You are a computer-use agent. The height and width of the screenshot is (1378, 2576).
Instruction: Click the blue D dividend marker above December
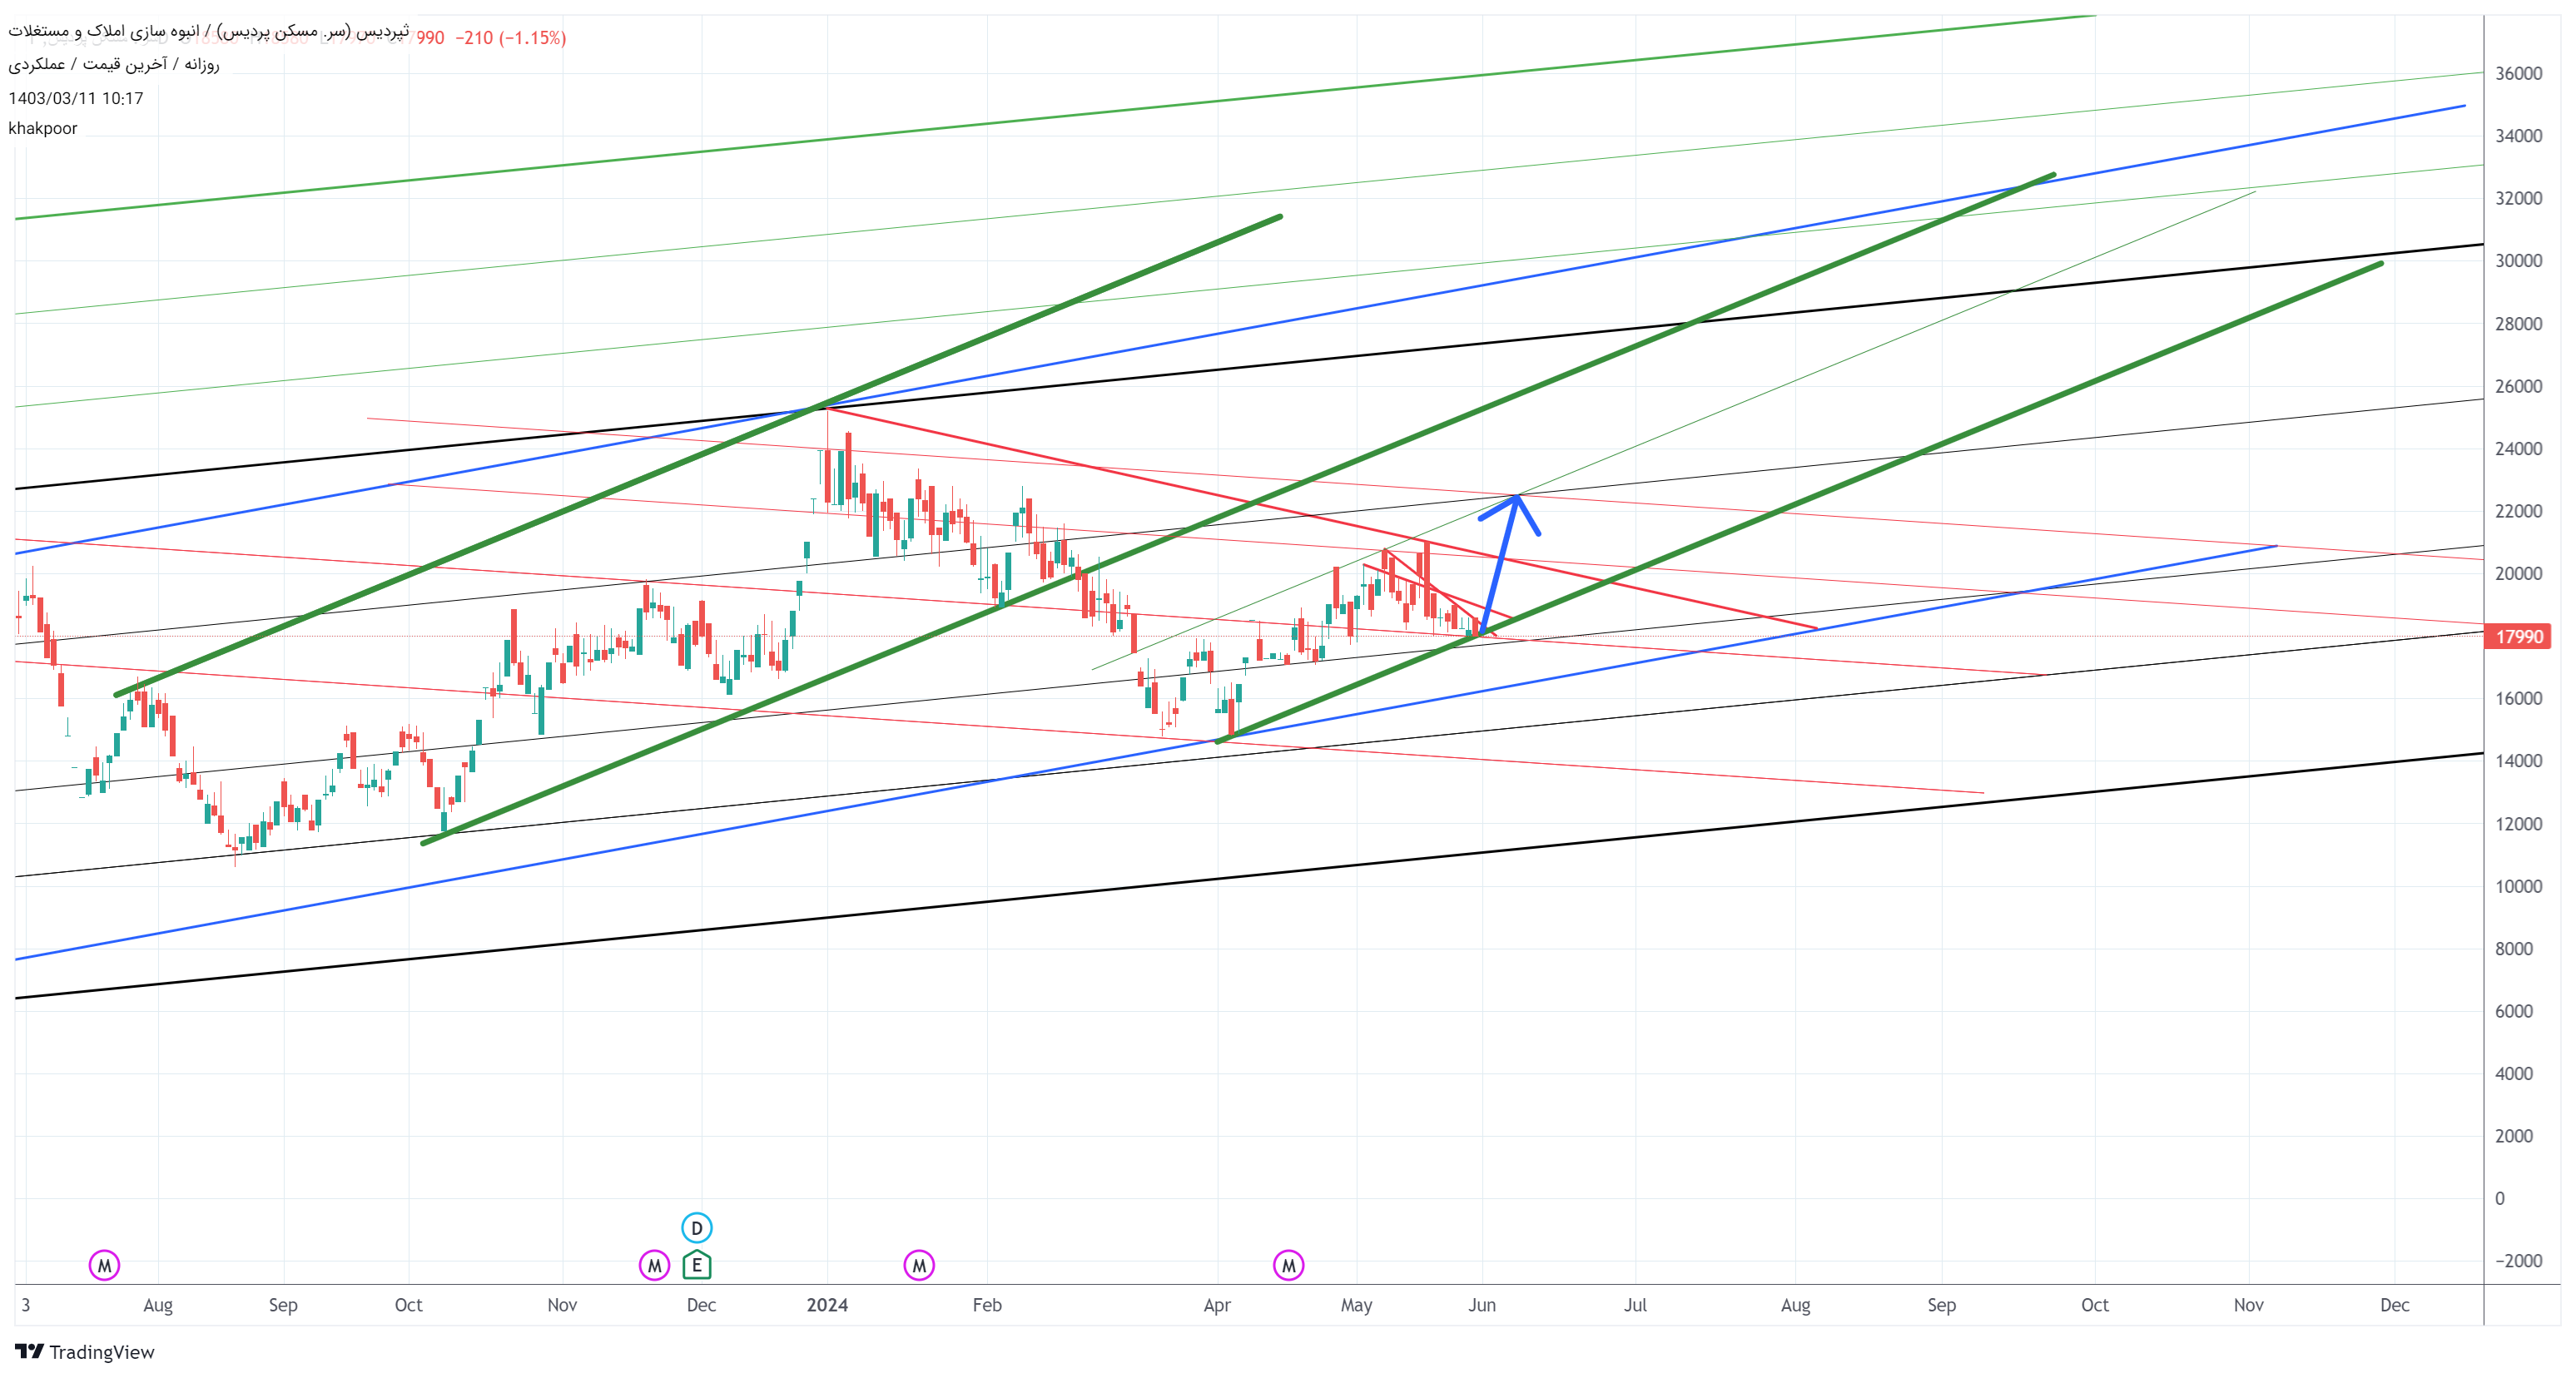click(x=696, y=1227)
